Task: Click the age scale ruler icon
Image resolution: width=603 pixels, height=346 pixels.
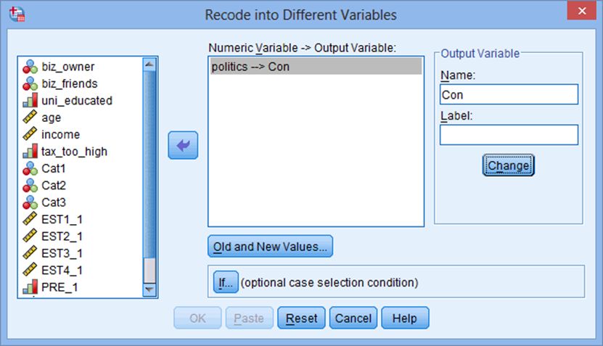Action: 30,118
